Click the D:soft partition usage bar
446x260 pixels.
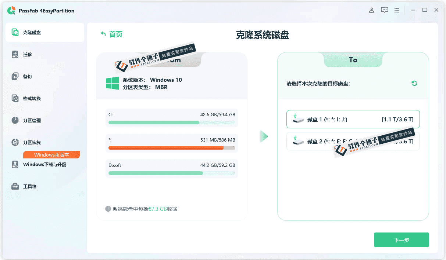point(172,173)
